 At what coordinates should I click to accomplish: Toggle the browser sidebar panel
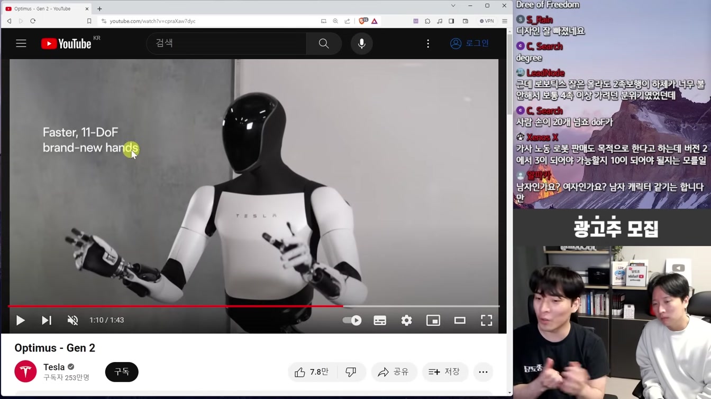[x=451, y=21]
